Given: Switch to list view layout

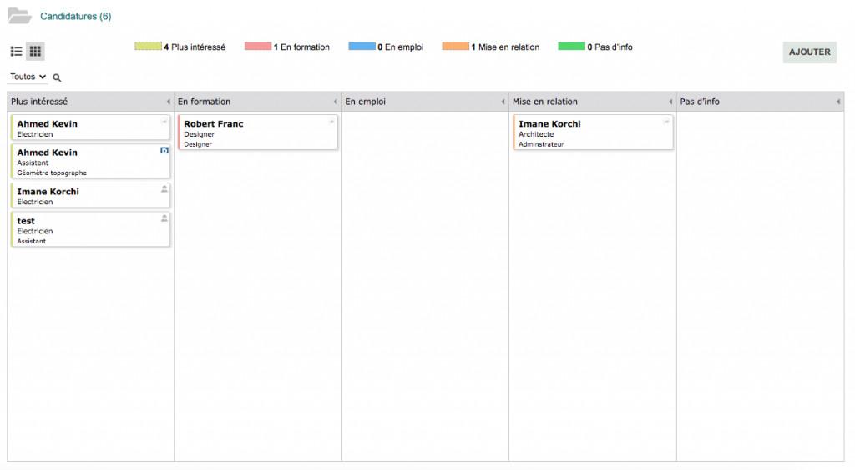Looking at the screenshot, I should (x=16, y=52).
